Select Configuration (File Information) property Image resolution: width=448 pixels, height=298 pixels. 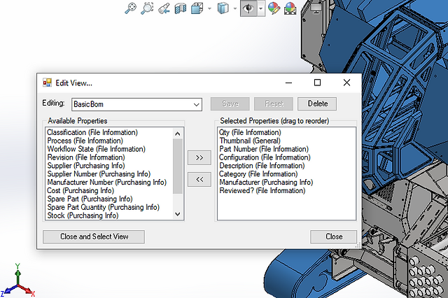[265, 157]
